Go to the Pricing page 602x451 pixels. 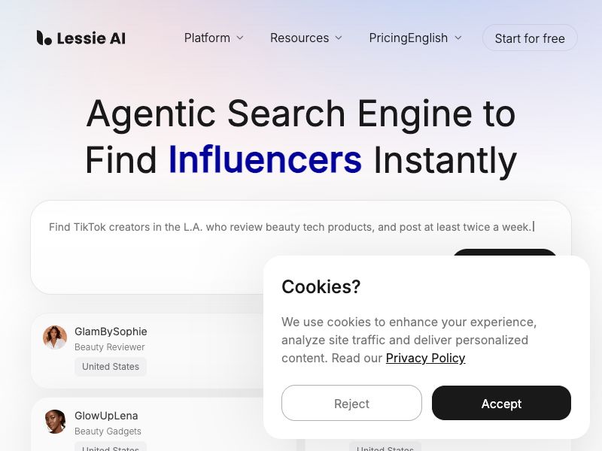tap(388, 38)
